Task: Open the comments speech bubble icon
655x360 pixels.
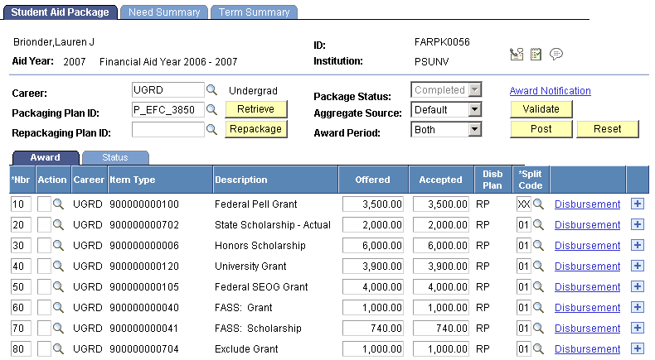Action: pyautogui.click(x=556, y=55)
